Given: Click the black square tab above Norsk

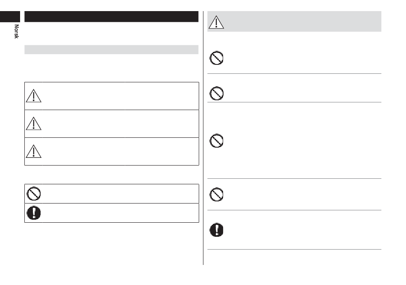Looking at the screenshot, I should tap(10, 17).
